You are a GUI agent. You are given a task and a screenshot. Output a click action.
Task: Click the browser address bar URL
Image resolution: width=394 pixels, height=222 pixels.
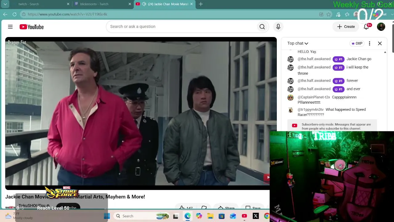pos(67,14)
